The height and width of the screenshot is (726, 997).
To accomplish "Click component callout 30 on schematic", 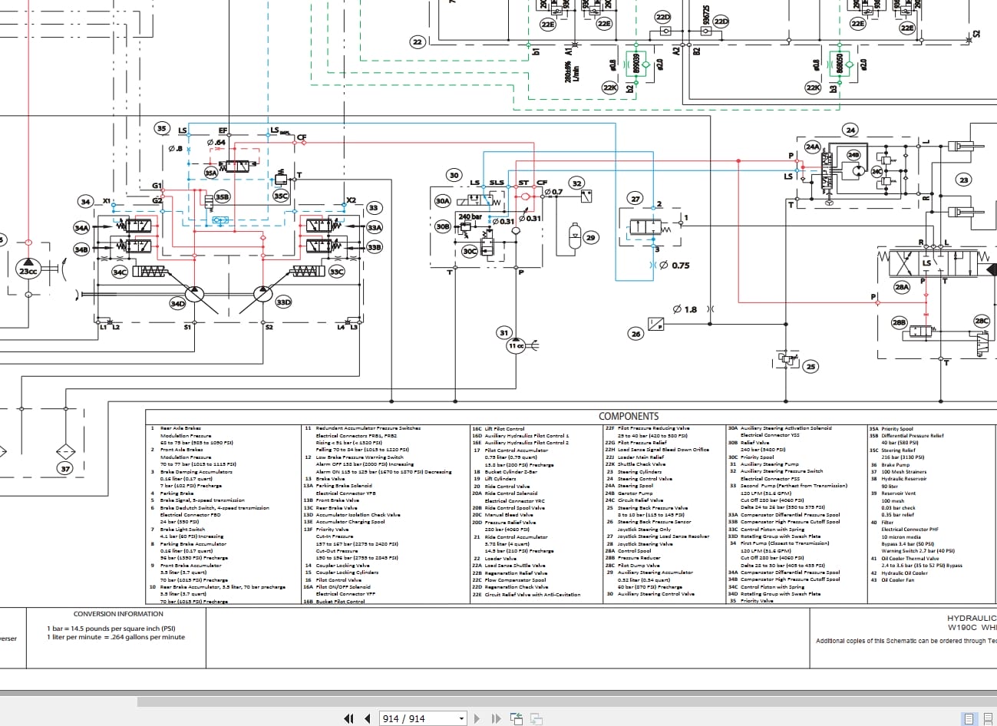I will point(454,175).
